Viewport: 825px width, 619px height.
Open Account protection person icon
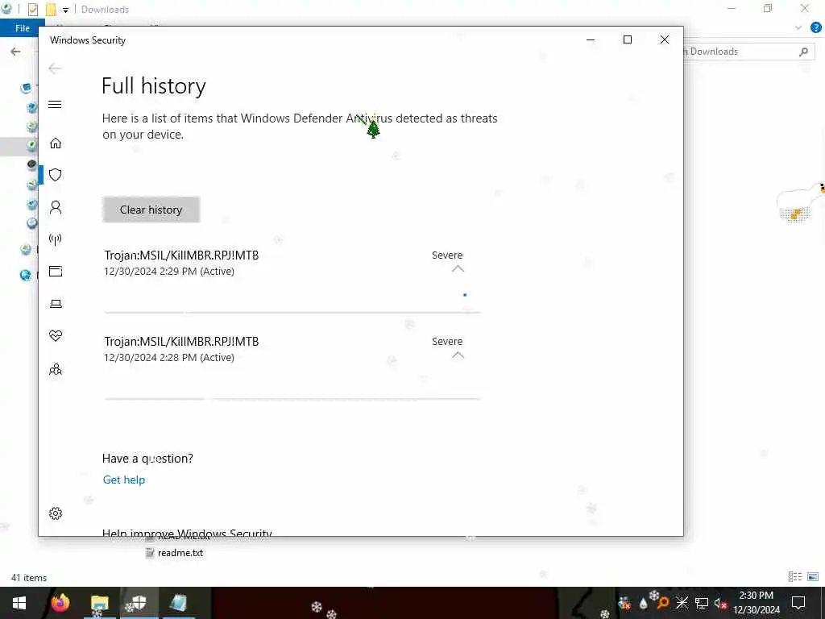tap(56, 207)
